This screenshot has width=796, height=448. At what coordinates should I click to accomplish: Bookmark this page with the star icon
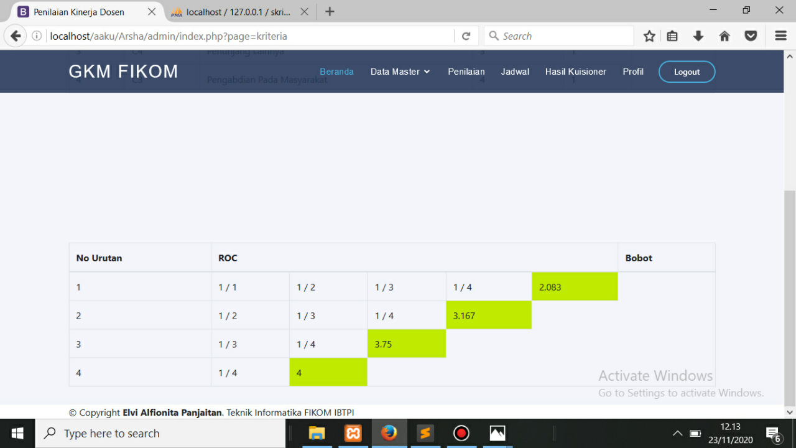649,36
